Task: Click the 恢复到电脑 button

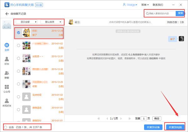Action: (x=175, y=127)
